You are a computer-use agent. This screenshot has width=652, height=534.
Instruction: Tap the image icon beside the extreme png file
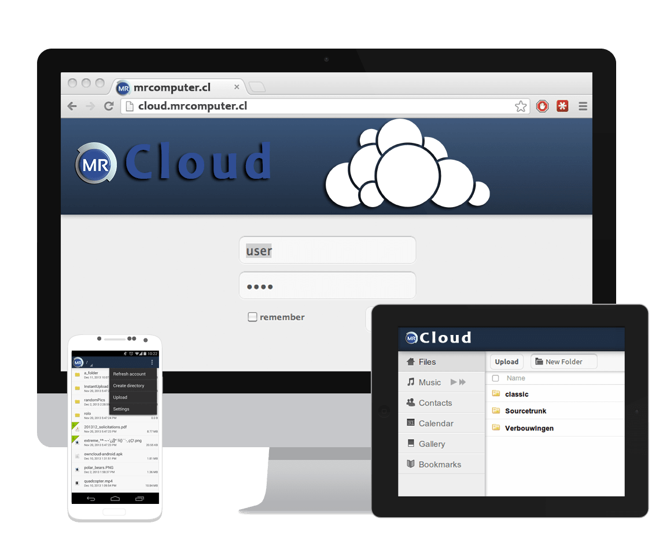pos(77,442)
